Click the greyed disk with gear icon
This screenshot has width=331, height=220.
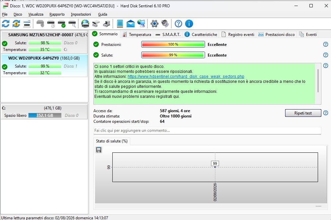tap(40, 24)
